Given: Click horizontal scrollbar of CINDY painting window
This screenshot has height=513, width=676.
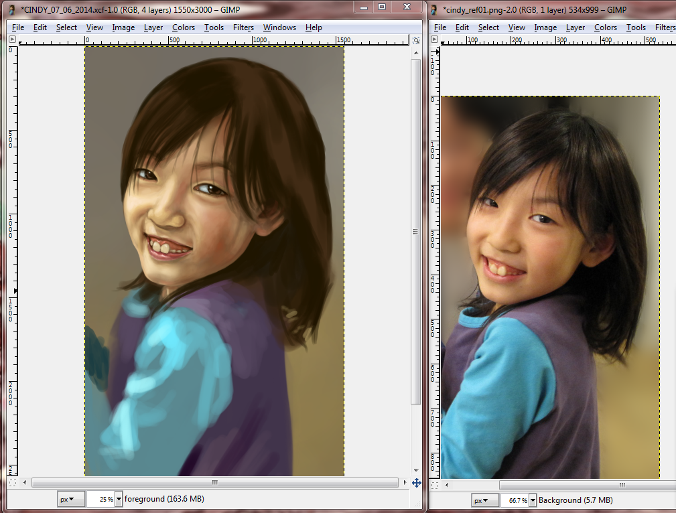Looking at the screenshot, I should (214, 482).
